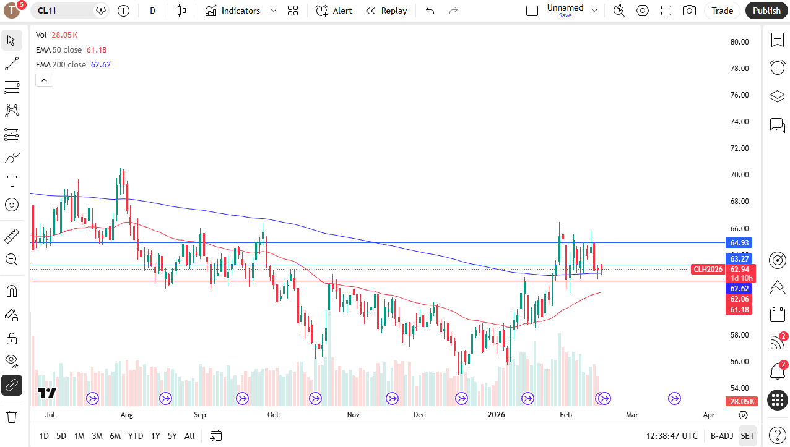Open the Indicators dialog

[x=233, y=11]
